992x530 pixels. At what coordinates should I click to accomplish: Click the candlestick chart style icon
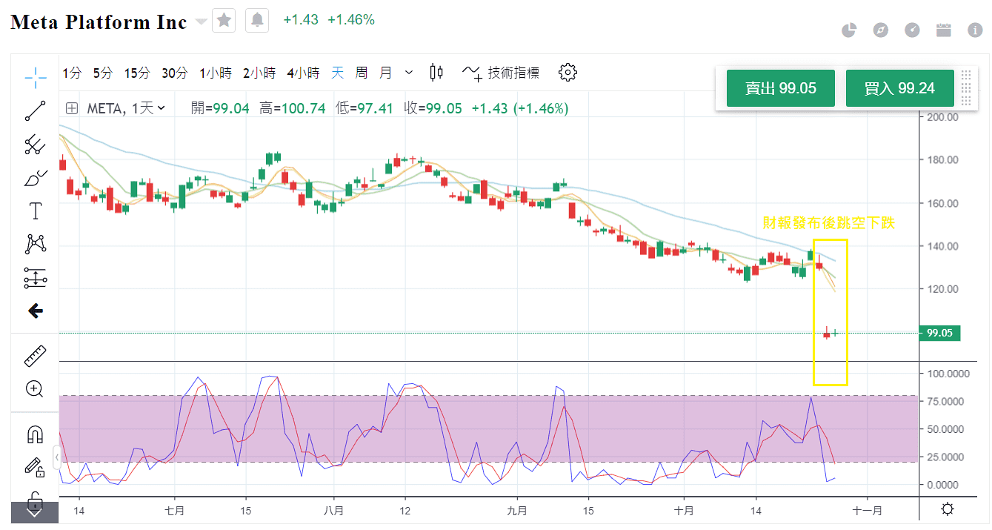click(436, 73)
